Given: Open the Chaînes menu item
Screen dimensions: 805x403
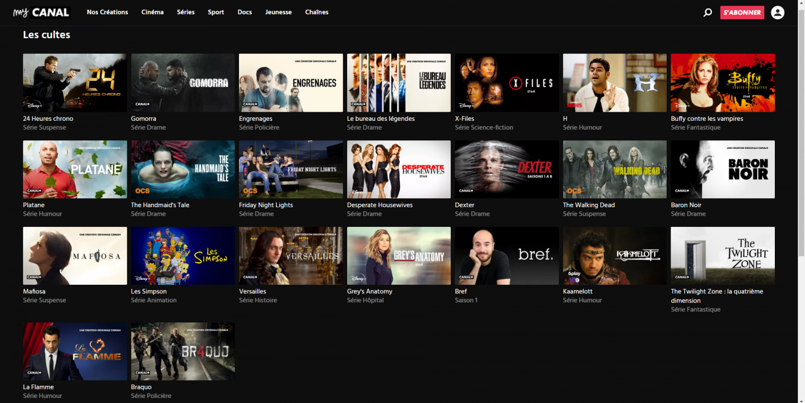Looking at the screenshot, I should click(x=316, y=12).
